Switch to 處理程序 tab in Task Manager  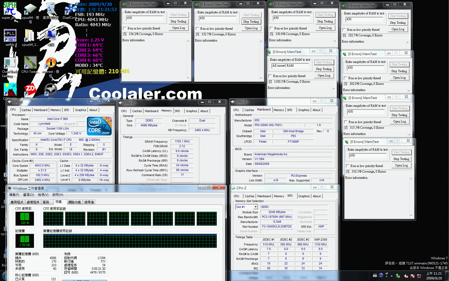(x=33, y=202)
